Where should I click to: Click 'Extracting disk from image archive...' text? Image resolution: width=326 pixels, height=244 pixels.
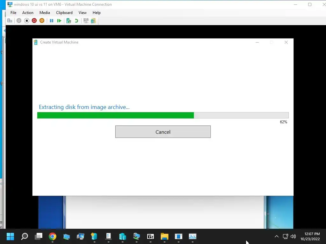pos(84,107)
